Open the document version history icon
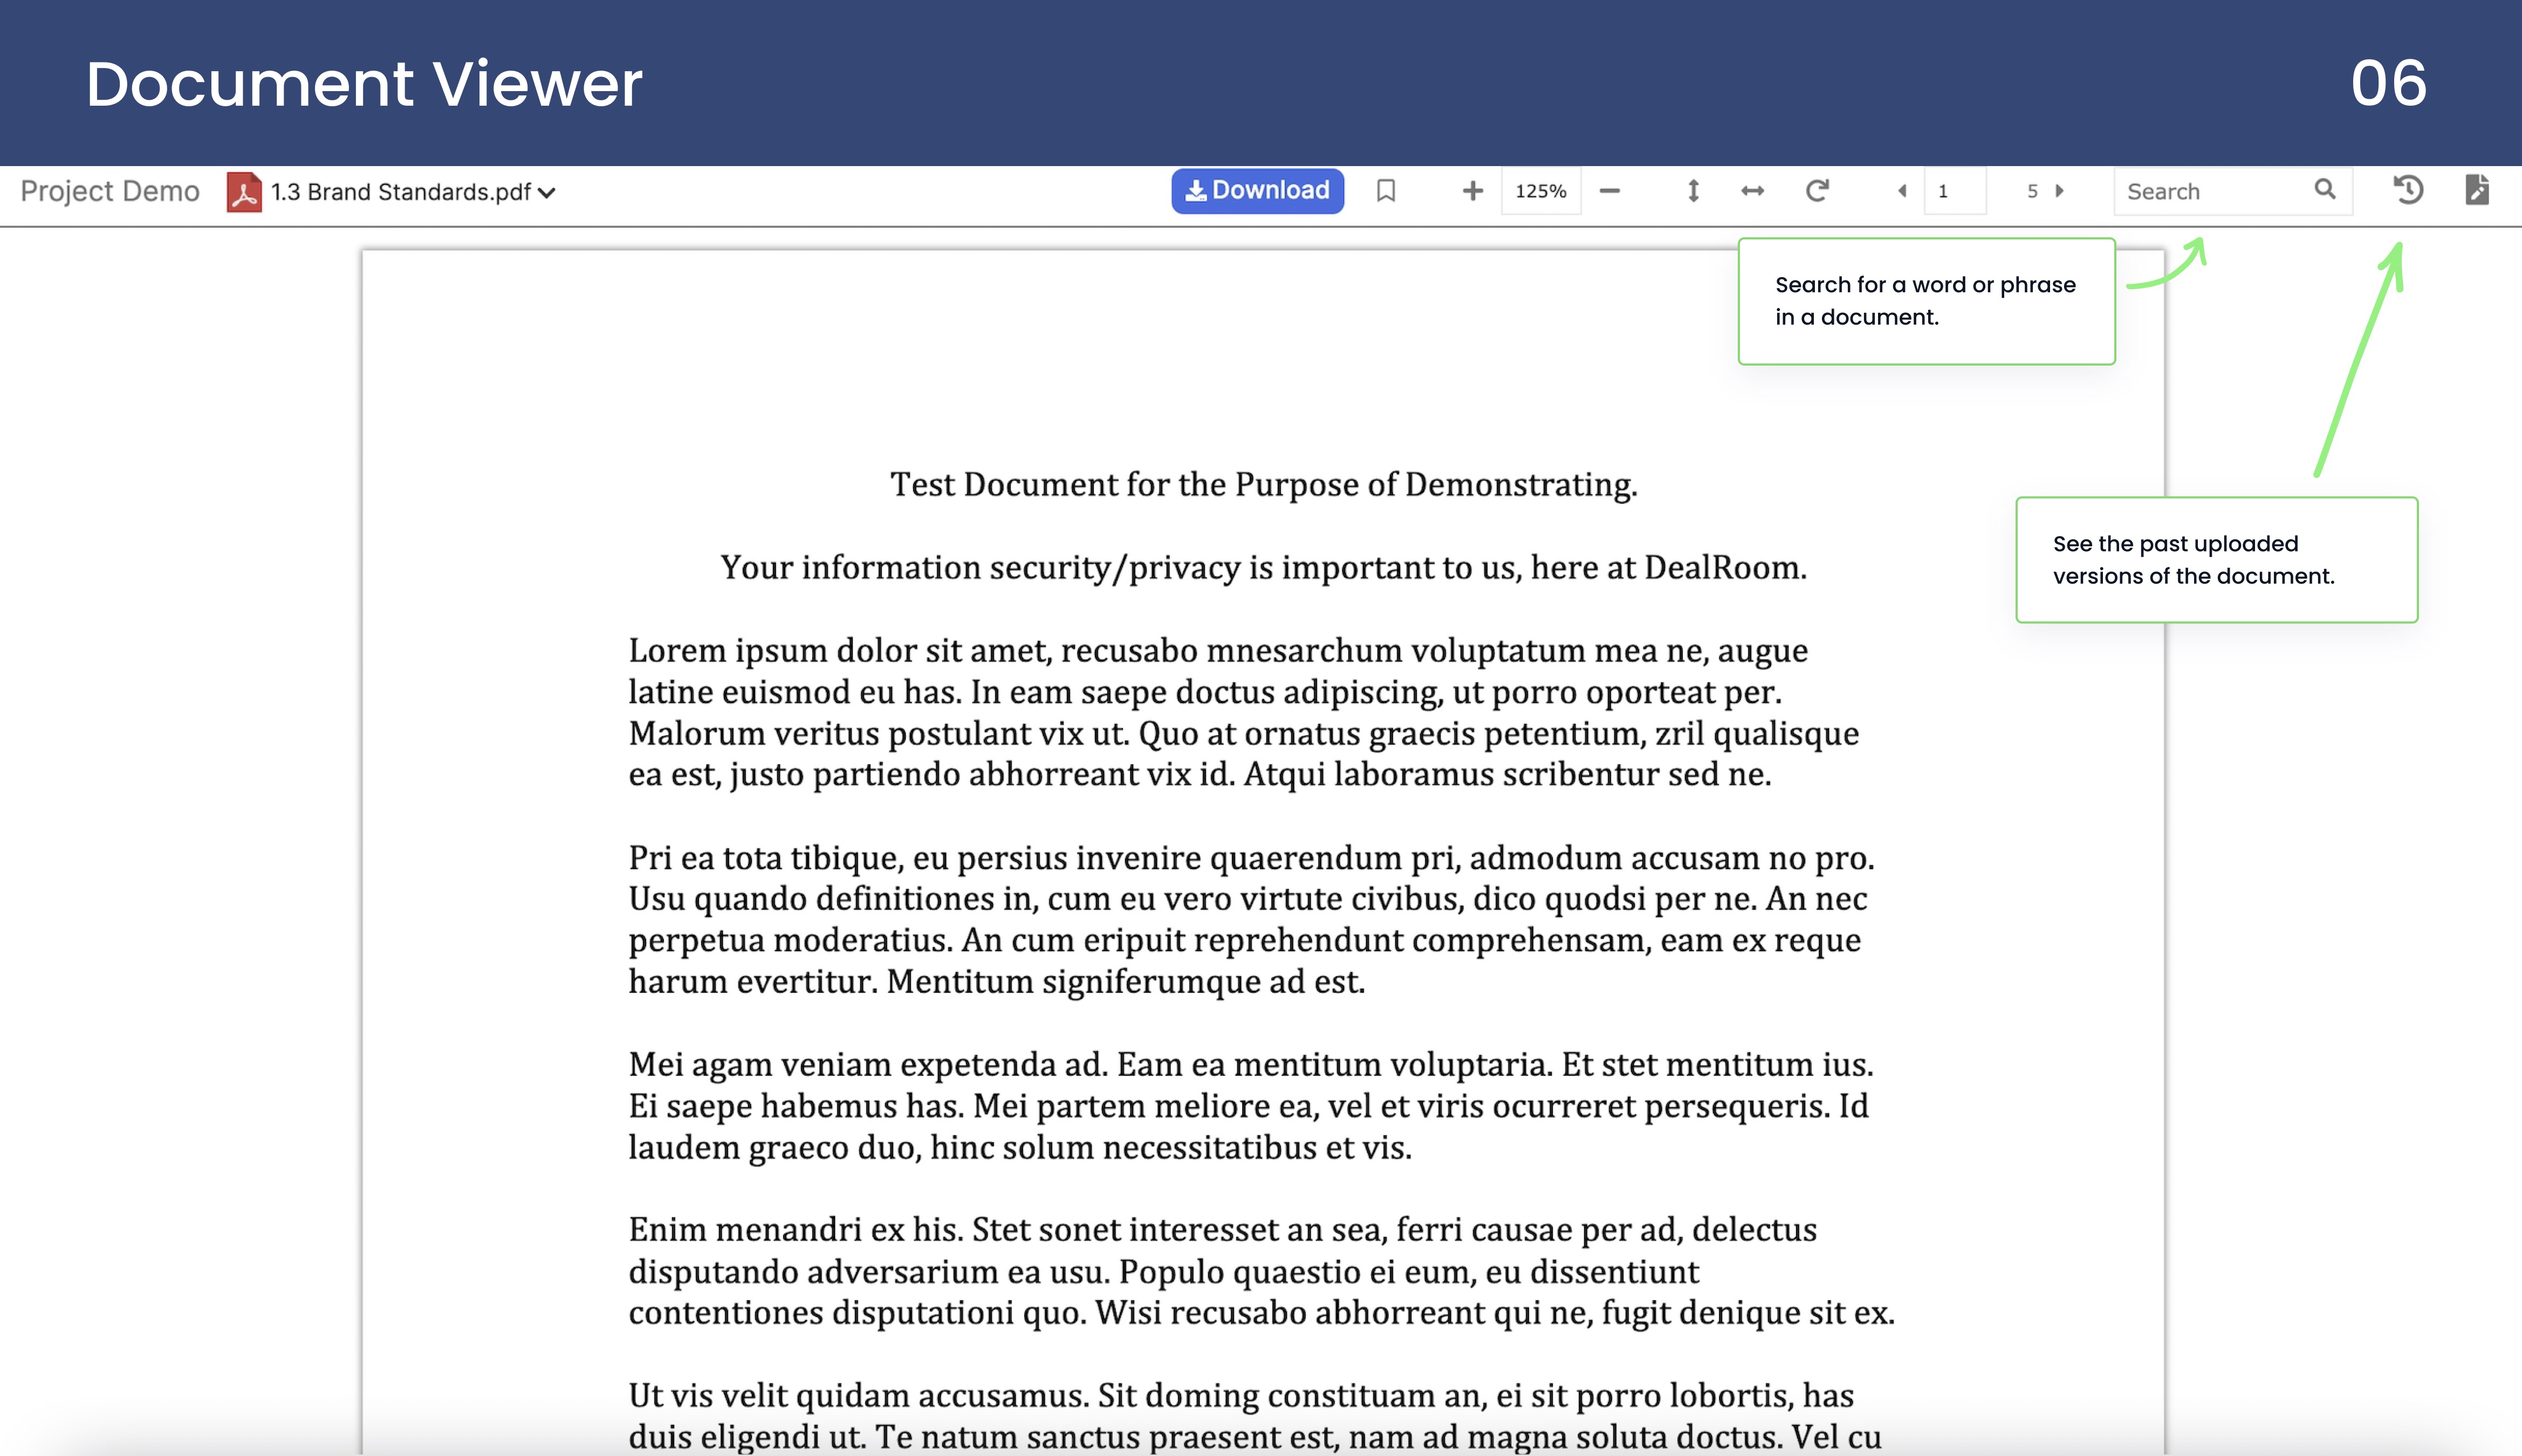The width and height of the screenshot is (2522, 1456). (x=2408, y=189)
